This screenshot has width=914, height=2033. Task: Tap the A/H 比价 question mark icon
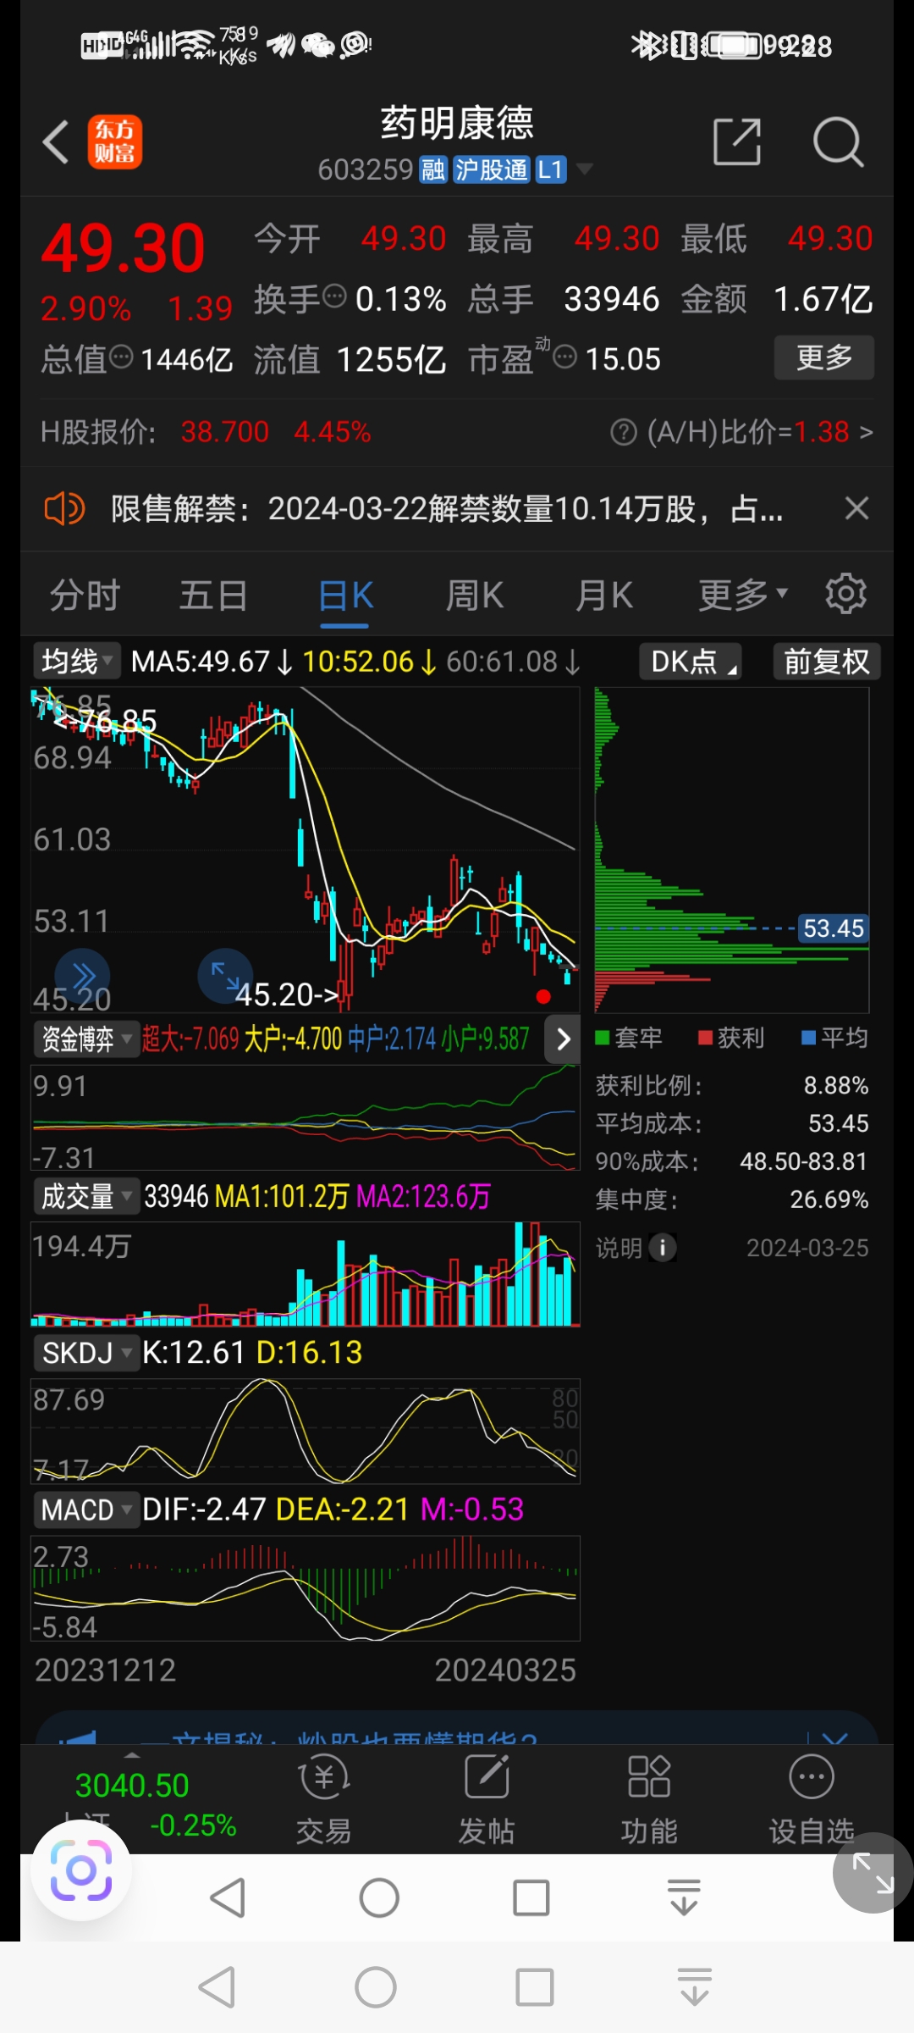[x=624, y=433]
